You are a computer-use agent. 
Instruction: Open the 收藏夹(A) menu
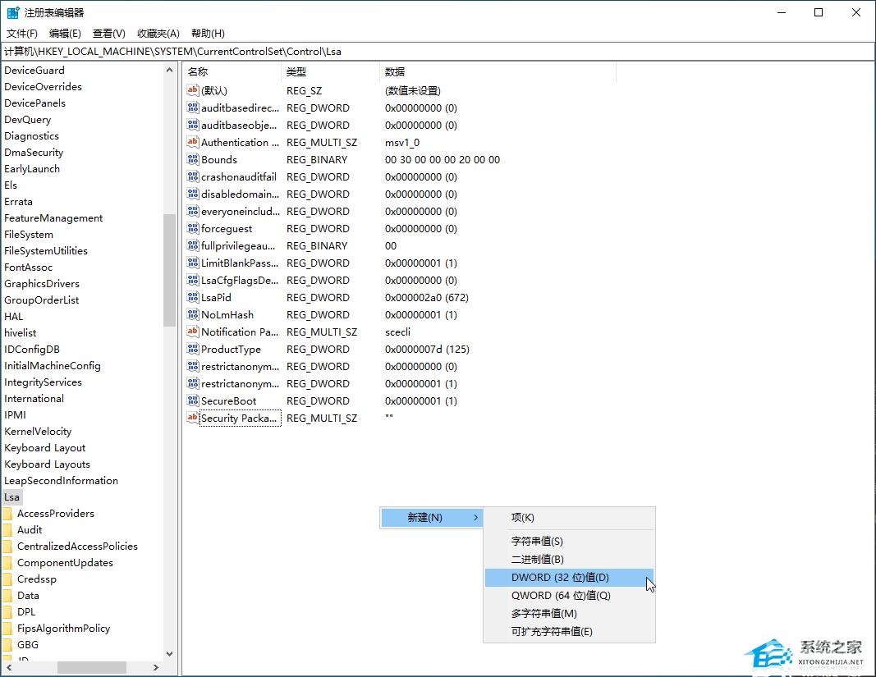(x=158, y=34)
